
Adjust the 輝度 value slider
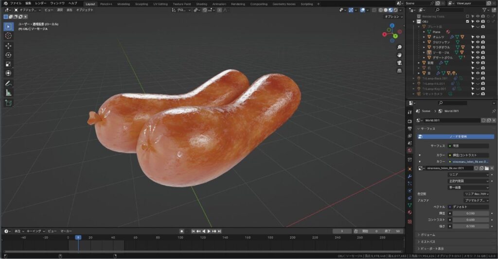coord(471,213)
